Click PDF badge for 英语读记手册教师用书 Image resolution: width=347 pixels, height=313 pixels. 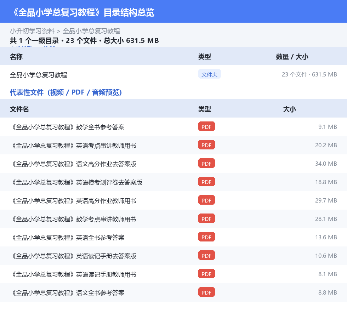point(206,274)
